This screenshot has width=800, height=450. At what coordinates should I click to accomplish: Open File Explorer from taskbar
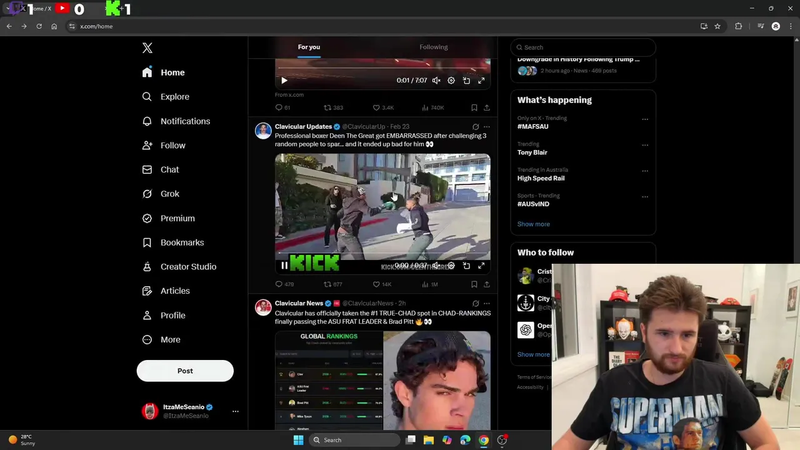(429, 440)
